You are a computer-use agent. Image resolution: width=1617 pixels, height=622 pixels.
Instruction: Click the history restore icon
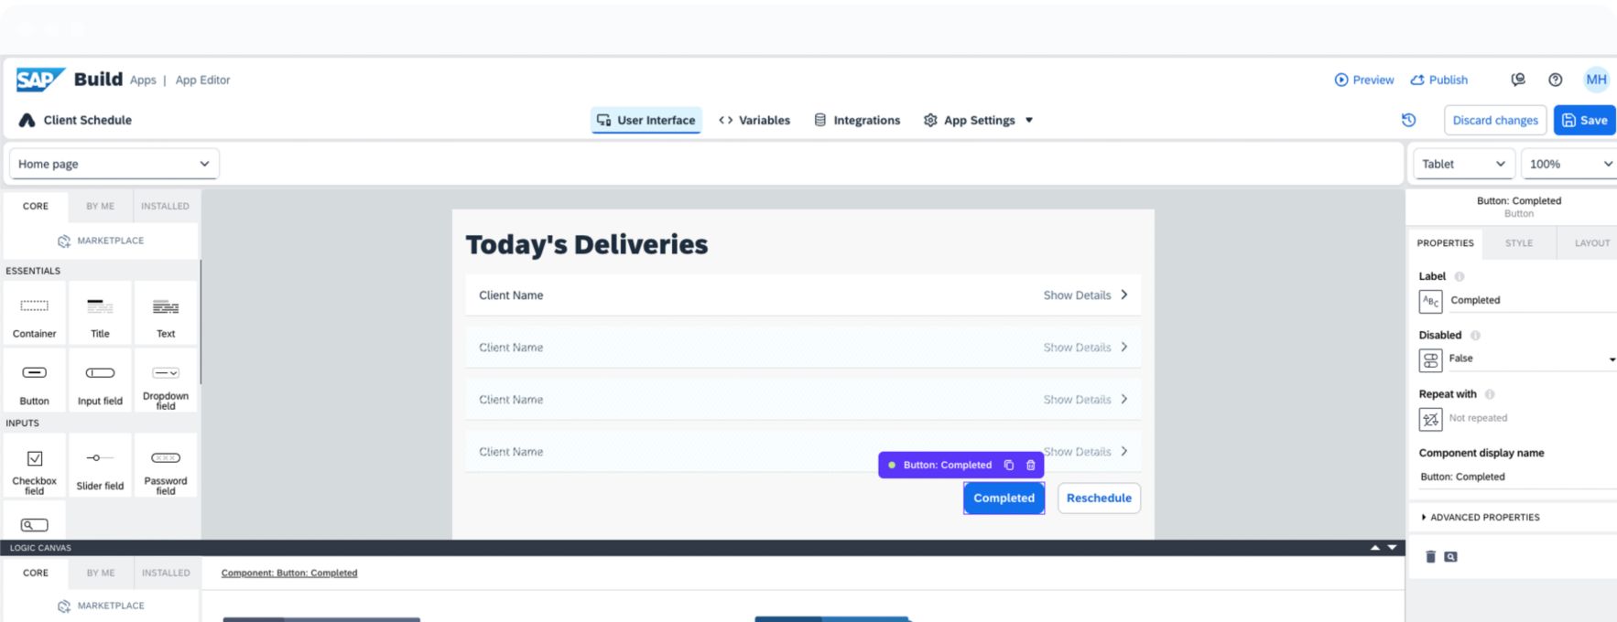(1408, 120)
